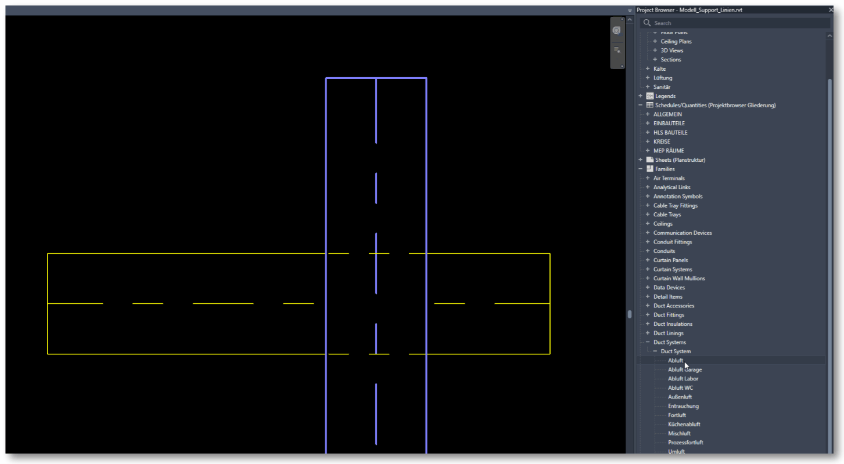Open the navigation bar customize menu arrow
The height and width of the screenshot is (464, 844).
pos(622,66)
